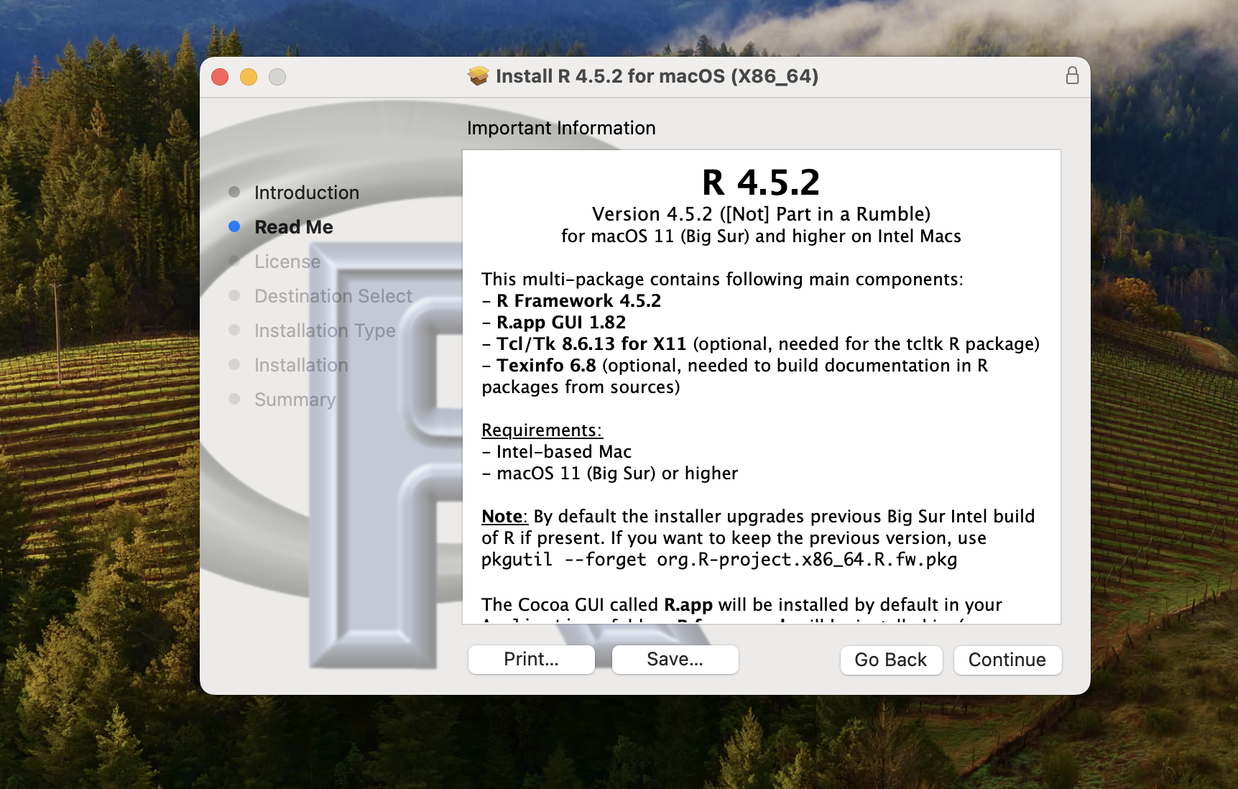Click the gray bullet beside Introduction

(x=234, y=192)
